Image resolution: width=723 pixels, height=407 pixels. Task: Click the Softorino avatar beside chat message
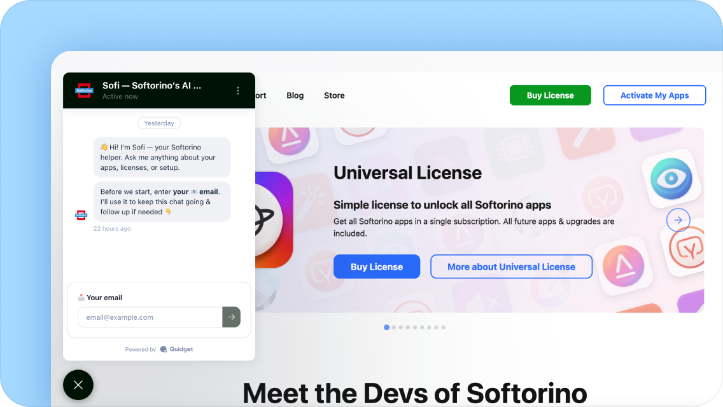(81, 215)
